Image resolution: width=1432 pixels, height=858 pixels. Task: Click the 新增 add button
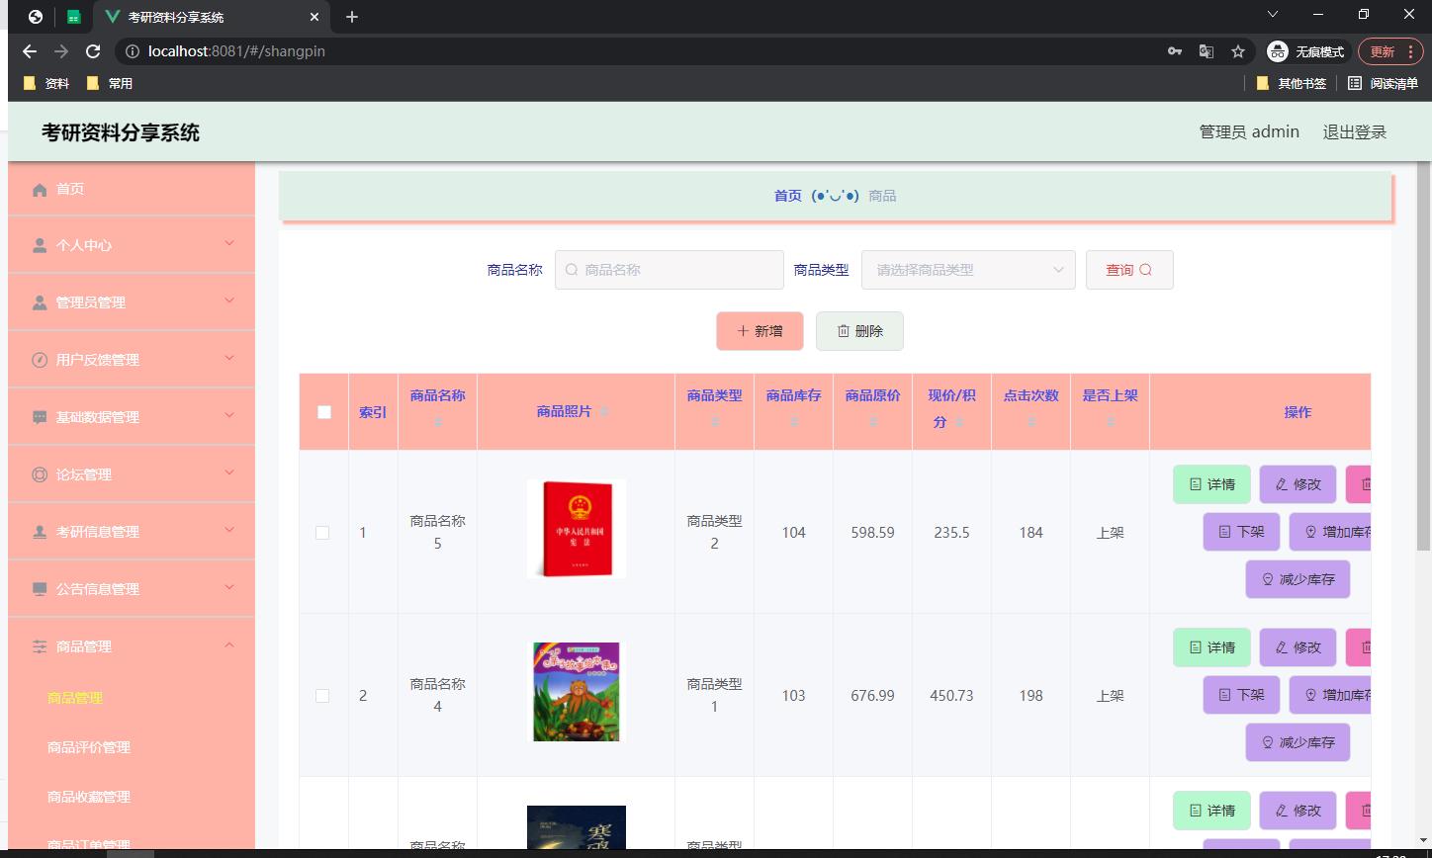pyautogui.click(x=760, y=331)
